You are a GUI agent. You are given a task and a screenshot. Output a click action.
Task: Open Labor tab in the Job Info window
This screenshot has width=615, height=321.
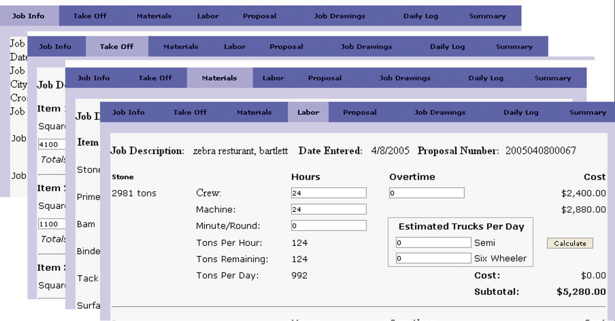click(x=208, y=16)
